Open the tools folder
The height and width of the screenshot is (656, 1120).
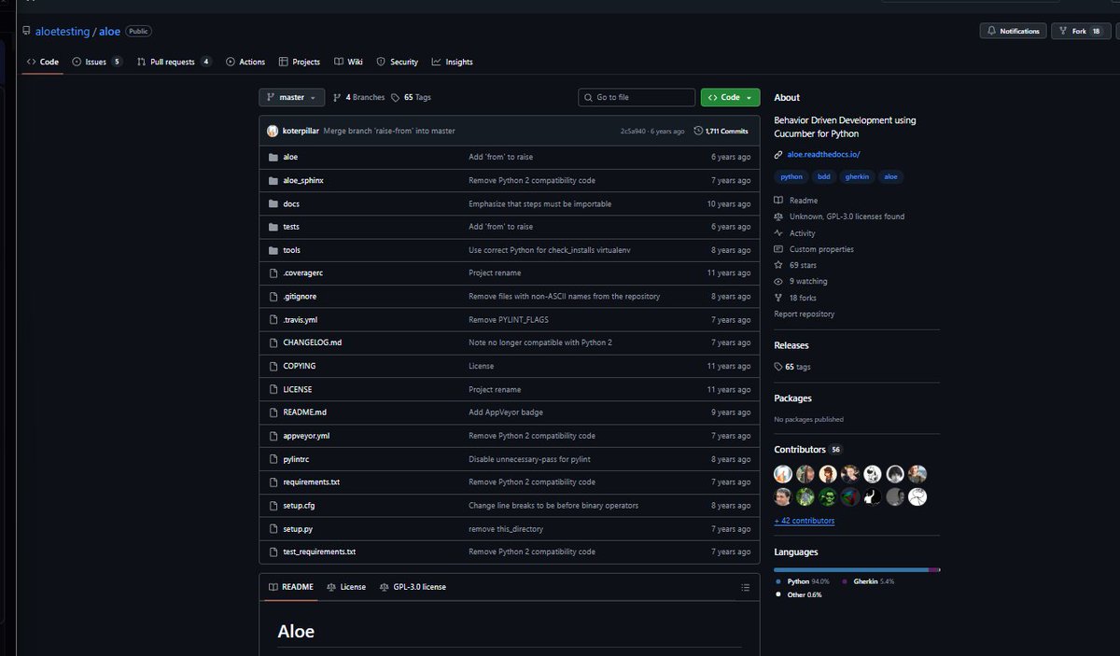click(x=291, y=250)
